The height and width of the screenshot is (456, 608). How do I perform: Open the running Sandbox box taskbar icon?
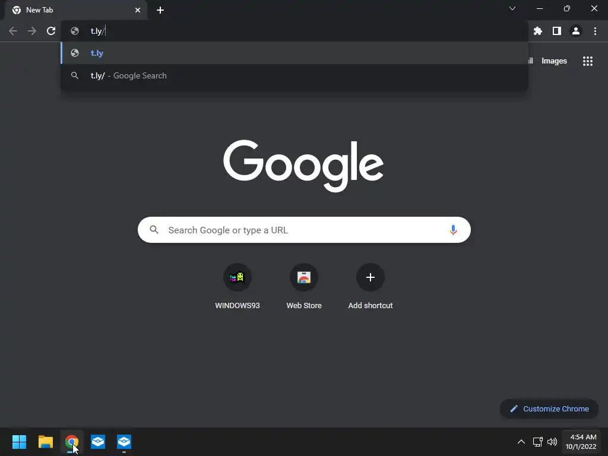click(124, 442)
